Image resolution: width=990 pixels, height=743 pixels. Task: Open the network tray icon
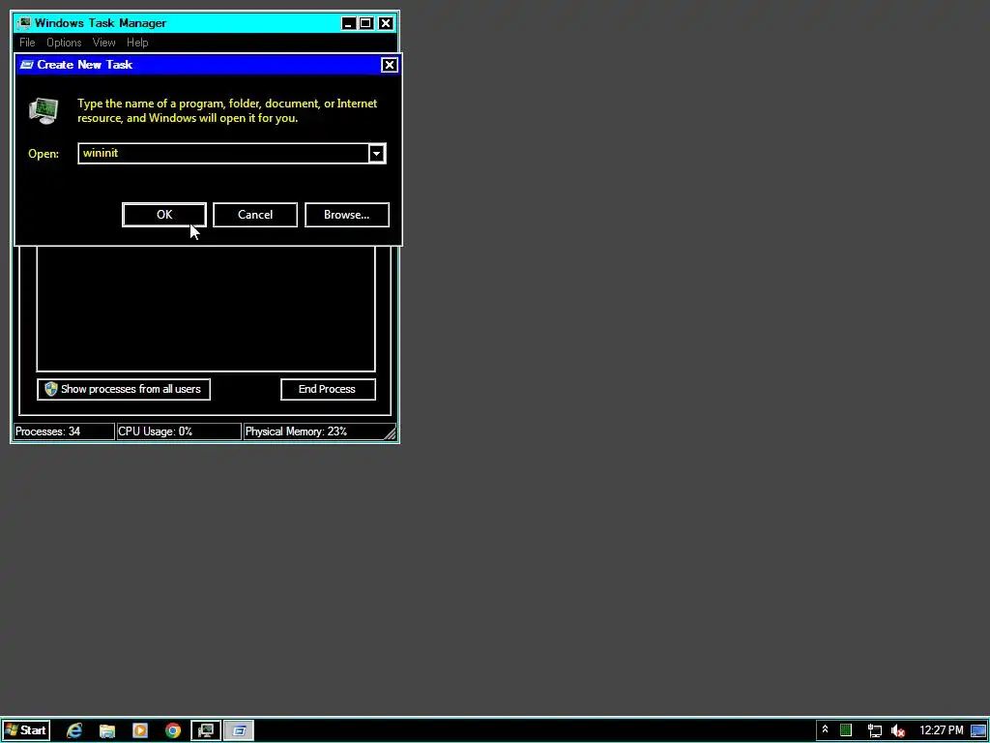tap(874, 731)
